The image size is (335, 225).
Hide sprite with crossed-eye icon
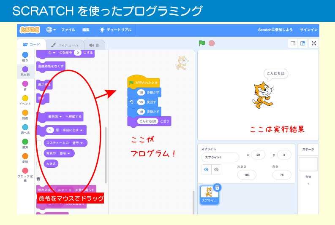point(216,169)
